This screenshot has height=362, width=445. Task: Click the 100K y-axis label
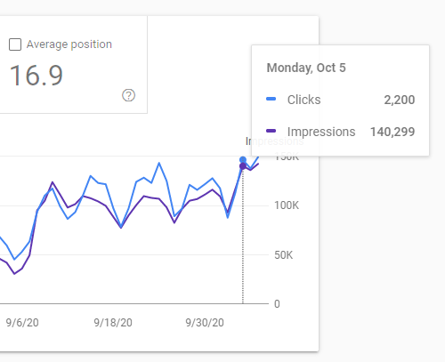[x=287, y=205]
